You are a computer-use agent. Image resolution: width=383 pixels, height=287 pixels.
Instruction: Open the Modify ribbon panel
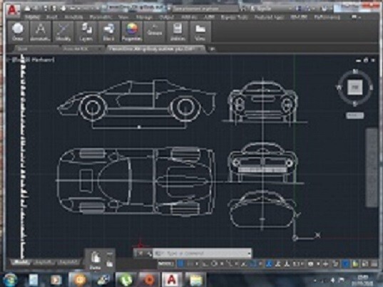tap(63, 31)
